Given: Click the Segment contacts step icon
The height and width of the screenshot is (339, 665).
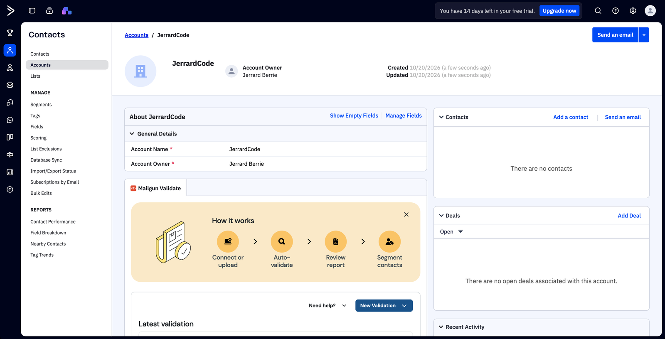Looking at the screenshot, I should click(389, 241).
